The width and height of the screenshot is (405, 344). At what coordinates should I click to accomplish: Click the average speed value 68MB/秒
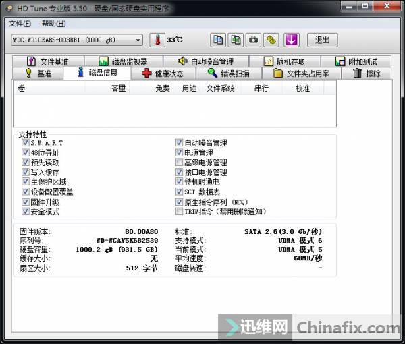coord(308,258)
